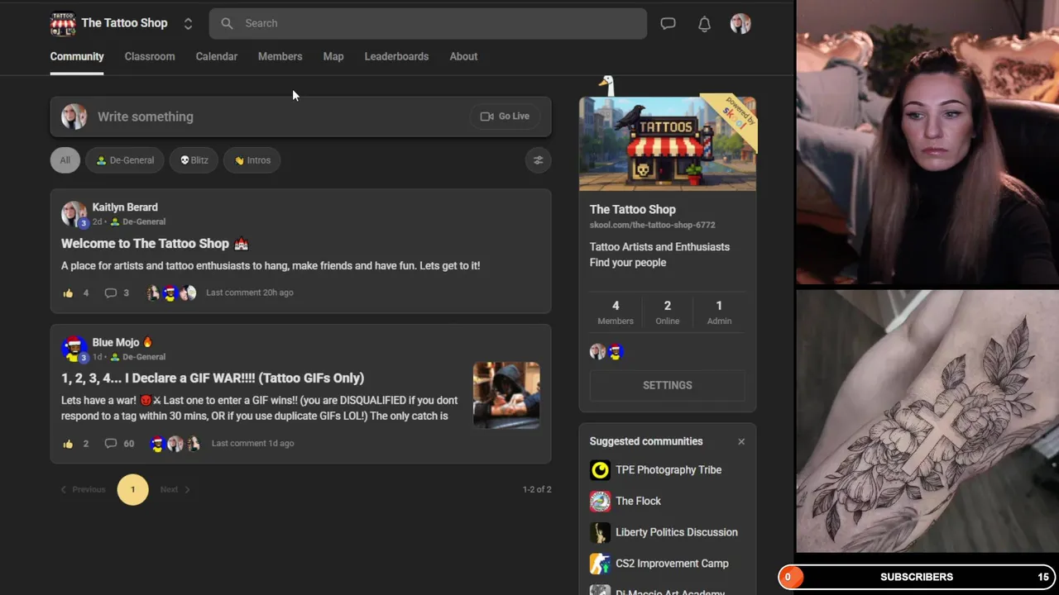1059x595 pixels.
Task: Open Blue Mojo profile name link
Action: coord(116,342)
